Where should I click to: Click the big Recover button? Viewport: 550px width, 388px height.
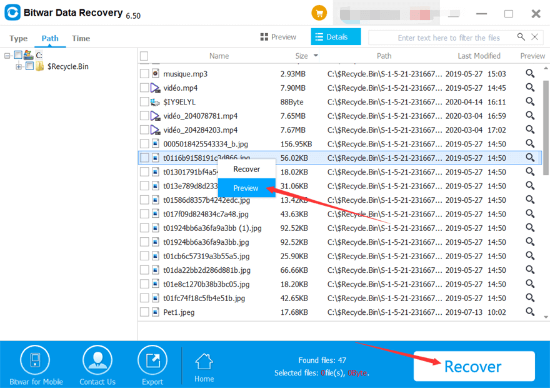474,366
